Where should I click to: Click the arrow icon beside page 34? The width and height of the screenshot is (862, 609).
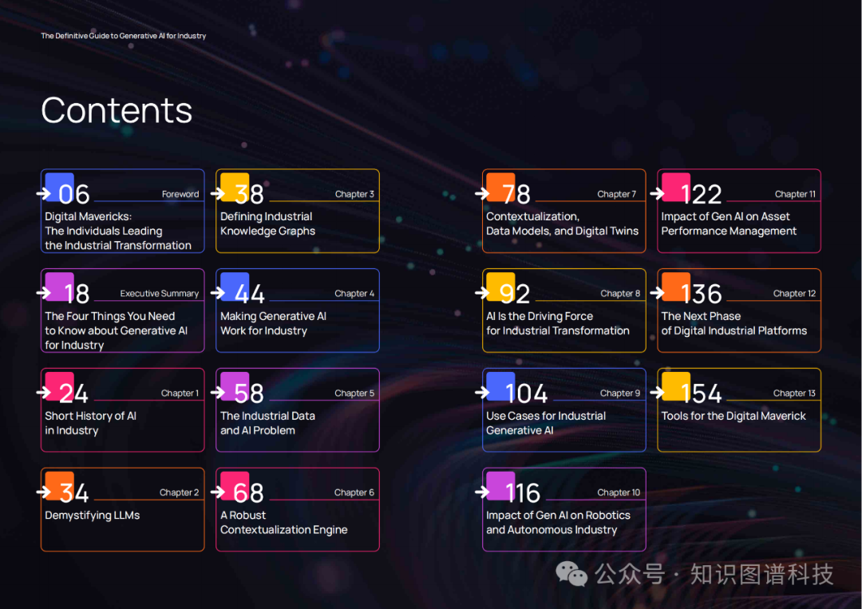tap(43, 492)
